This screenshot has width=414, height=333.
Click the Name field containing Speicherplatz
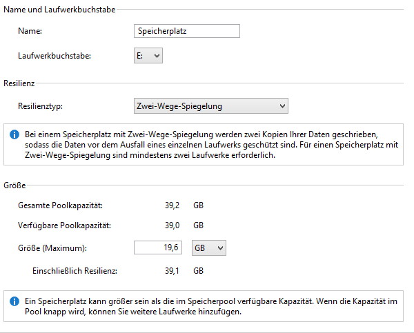point(187,31)
